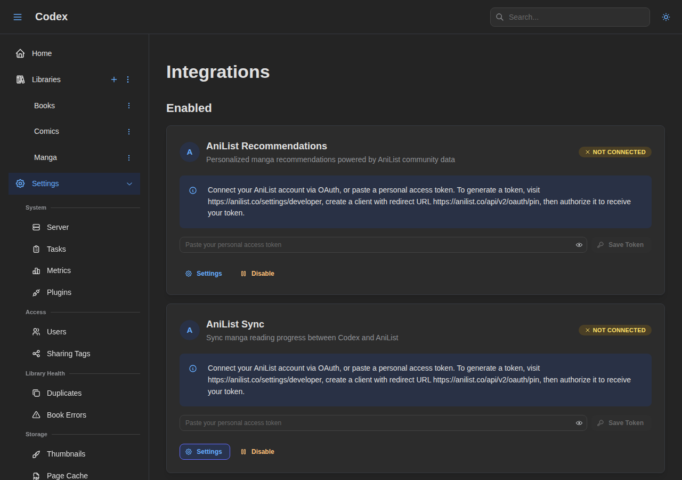Collapse the Settings section chevron
Screen dimensions: 682x480
[x=129, y=183]
